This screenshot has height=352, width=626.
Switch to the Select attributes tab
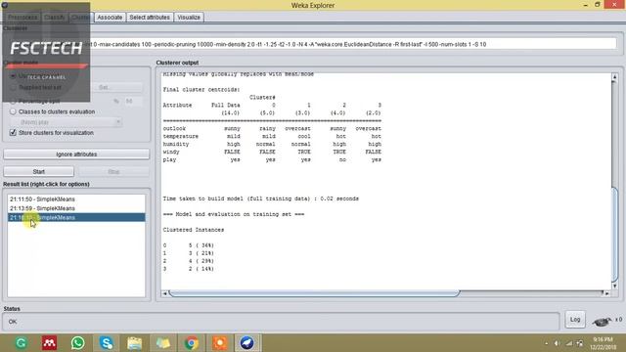tap(150, 18)
